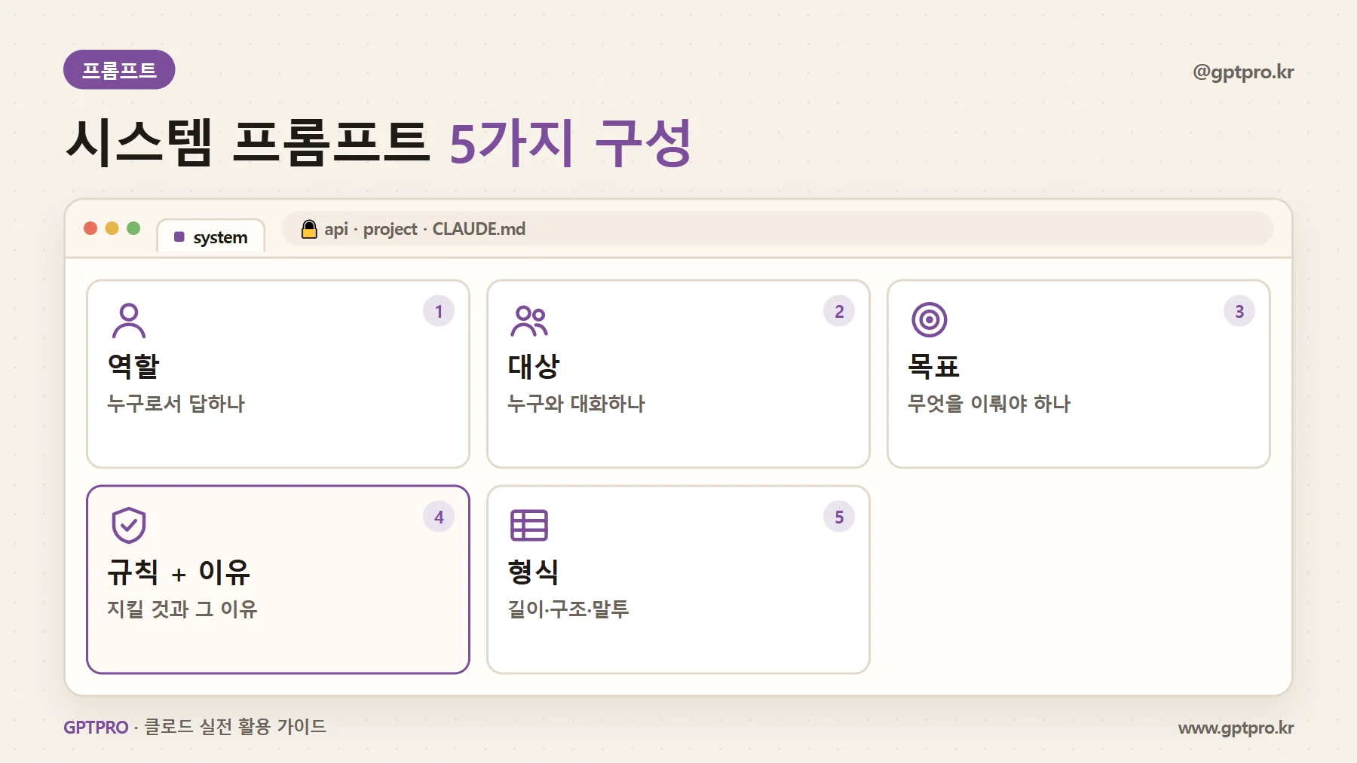
Task: Select the system tab
Action: (x=211, y=237)
